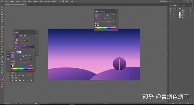Click the target circle of <矩形> row
The width and height of the screenshot is (194, 105).
coord(191,17)
